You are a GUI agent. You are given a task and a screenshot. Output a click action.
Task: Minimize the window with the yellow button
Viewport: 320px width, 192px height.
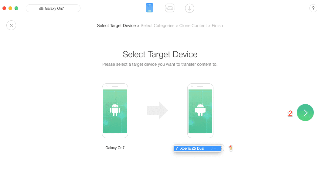10,8
